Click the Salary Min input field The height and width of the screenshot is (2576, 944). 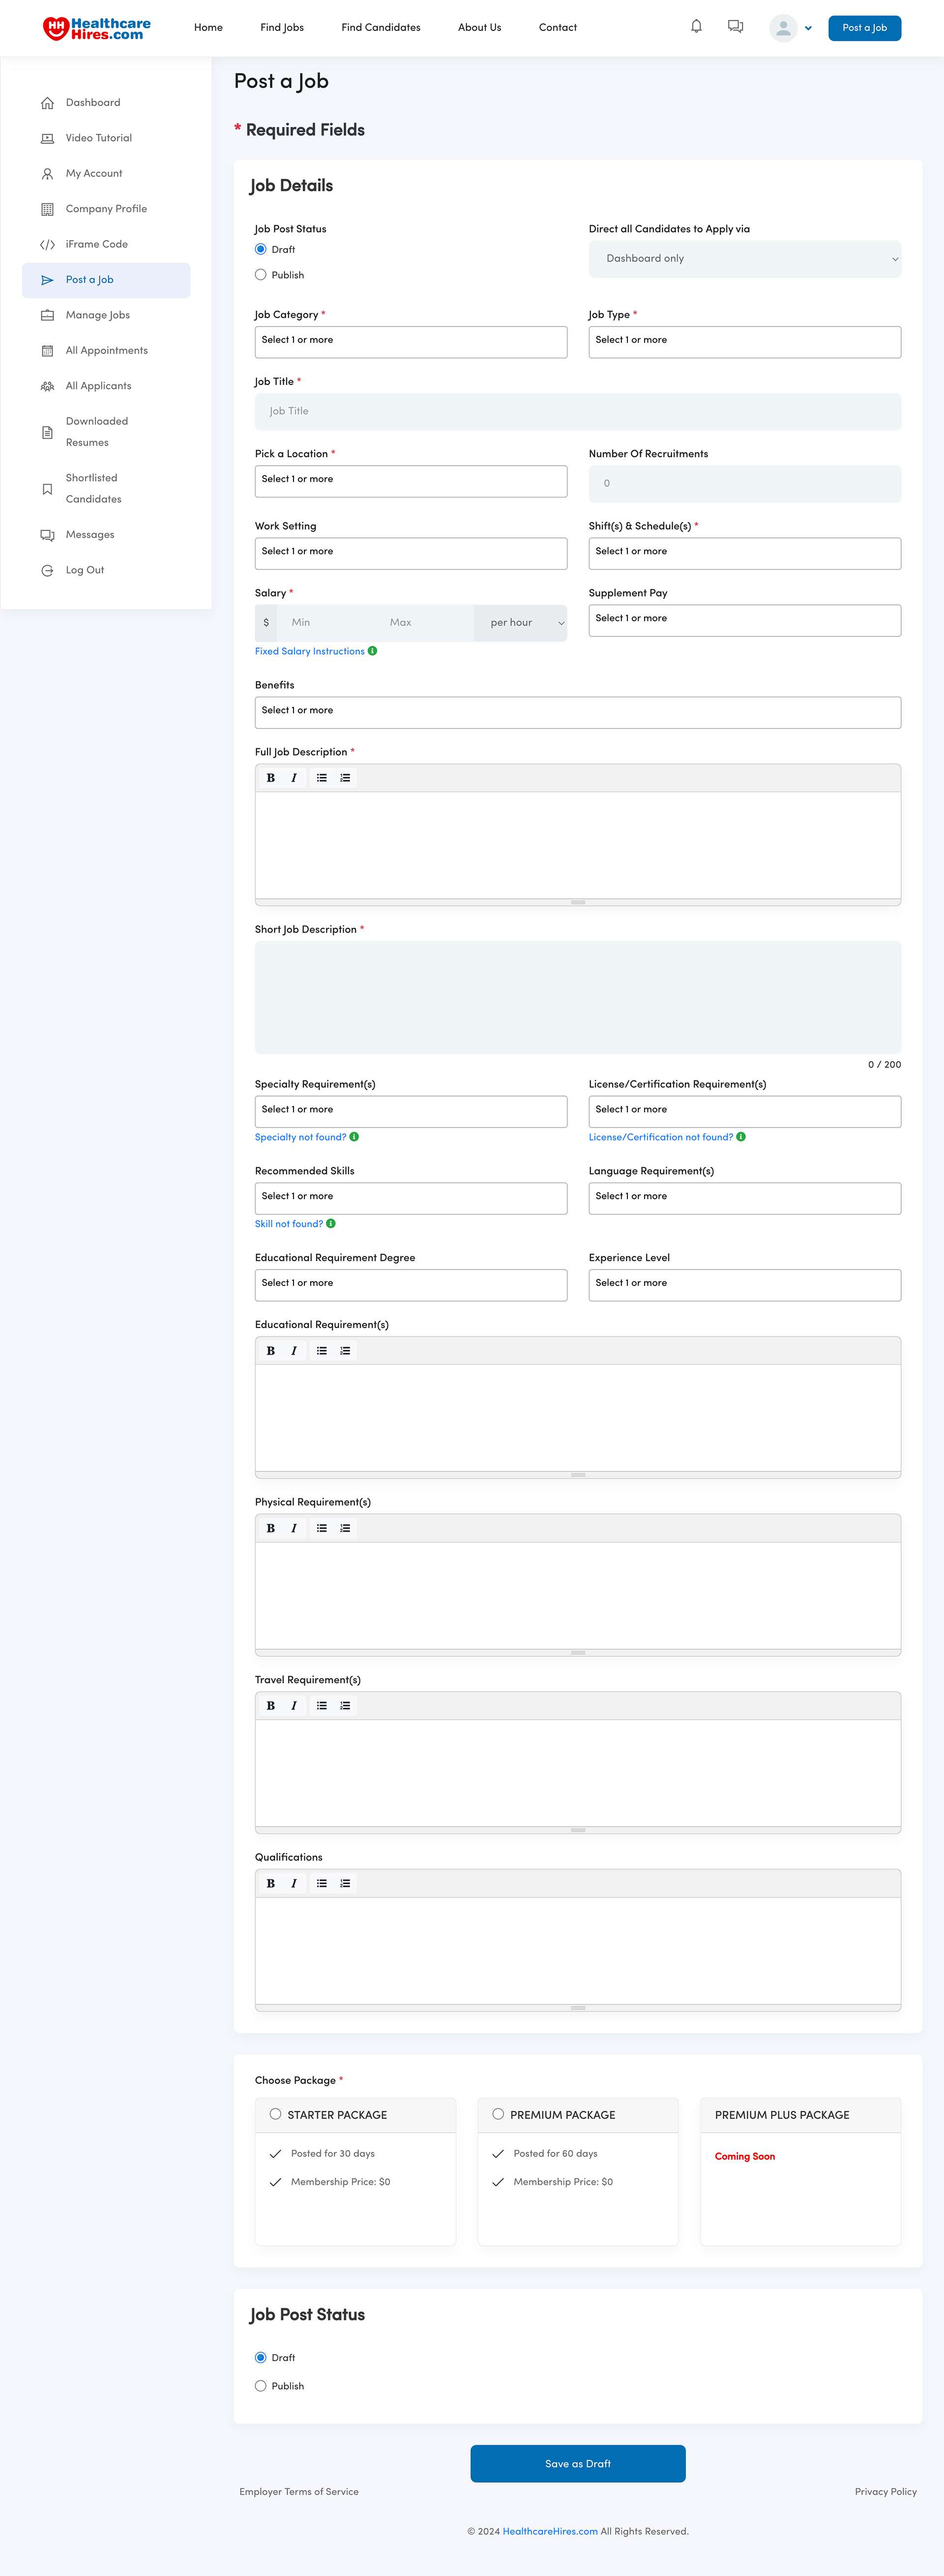(326, 623)
